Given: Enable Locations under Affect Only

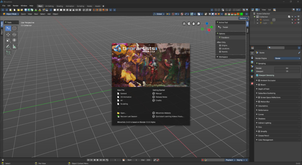Looking at the screenshot, I should [220, 49].
